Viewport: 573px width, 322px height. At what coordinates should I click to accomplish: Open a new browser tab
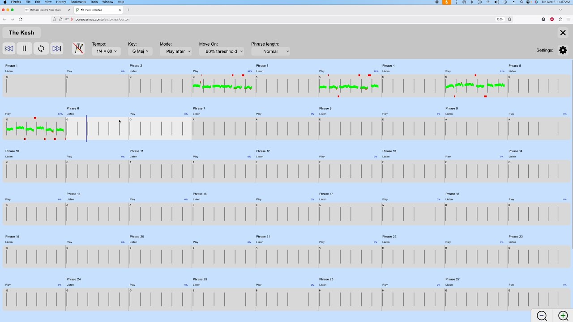[x=128, y=10]
